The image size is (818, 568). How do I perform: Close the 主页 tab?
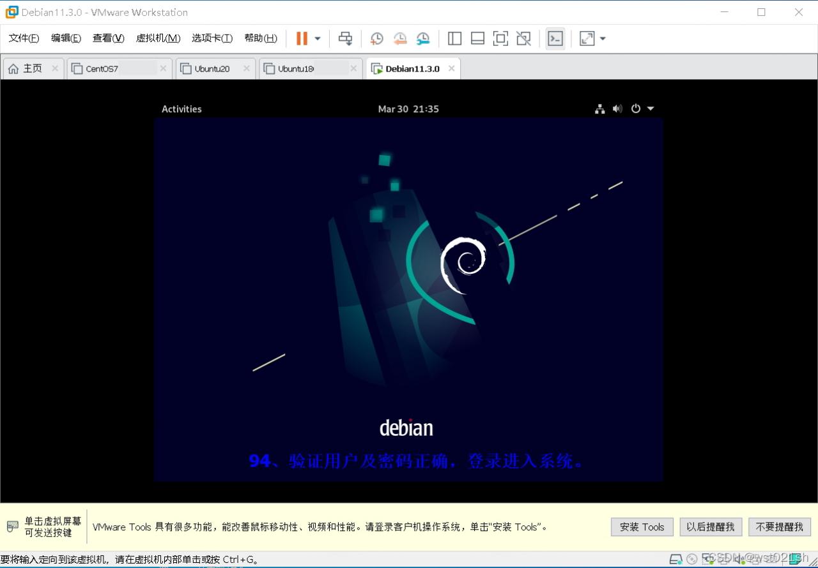55,69
